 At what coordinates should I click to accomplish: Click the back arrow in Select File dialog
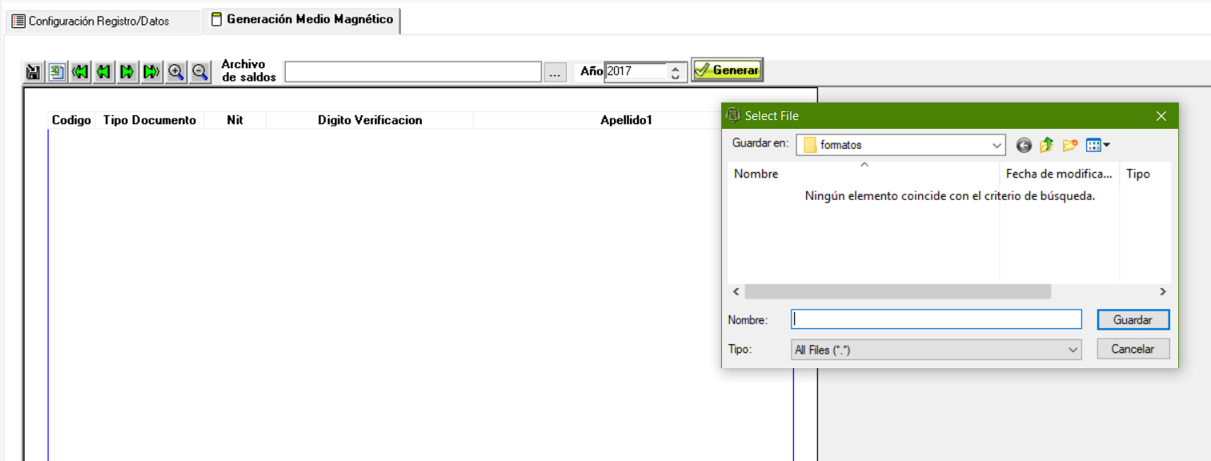click(1024, 146)
